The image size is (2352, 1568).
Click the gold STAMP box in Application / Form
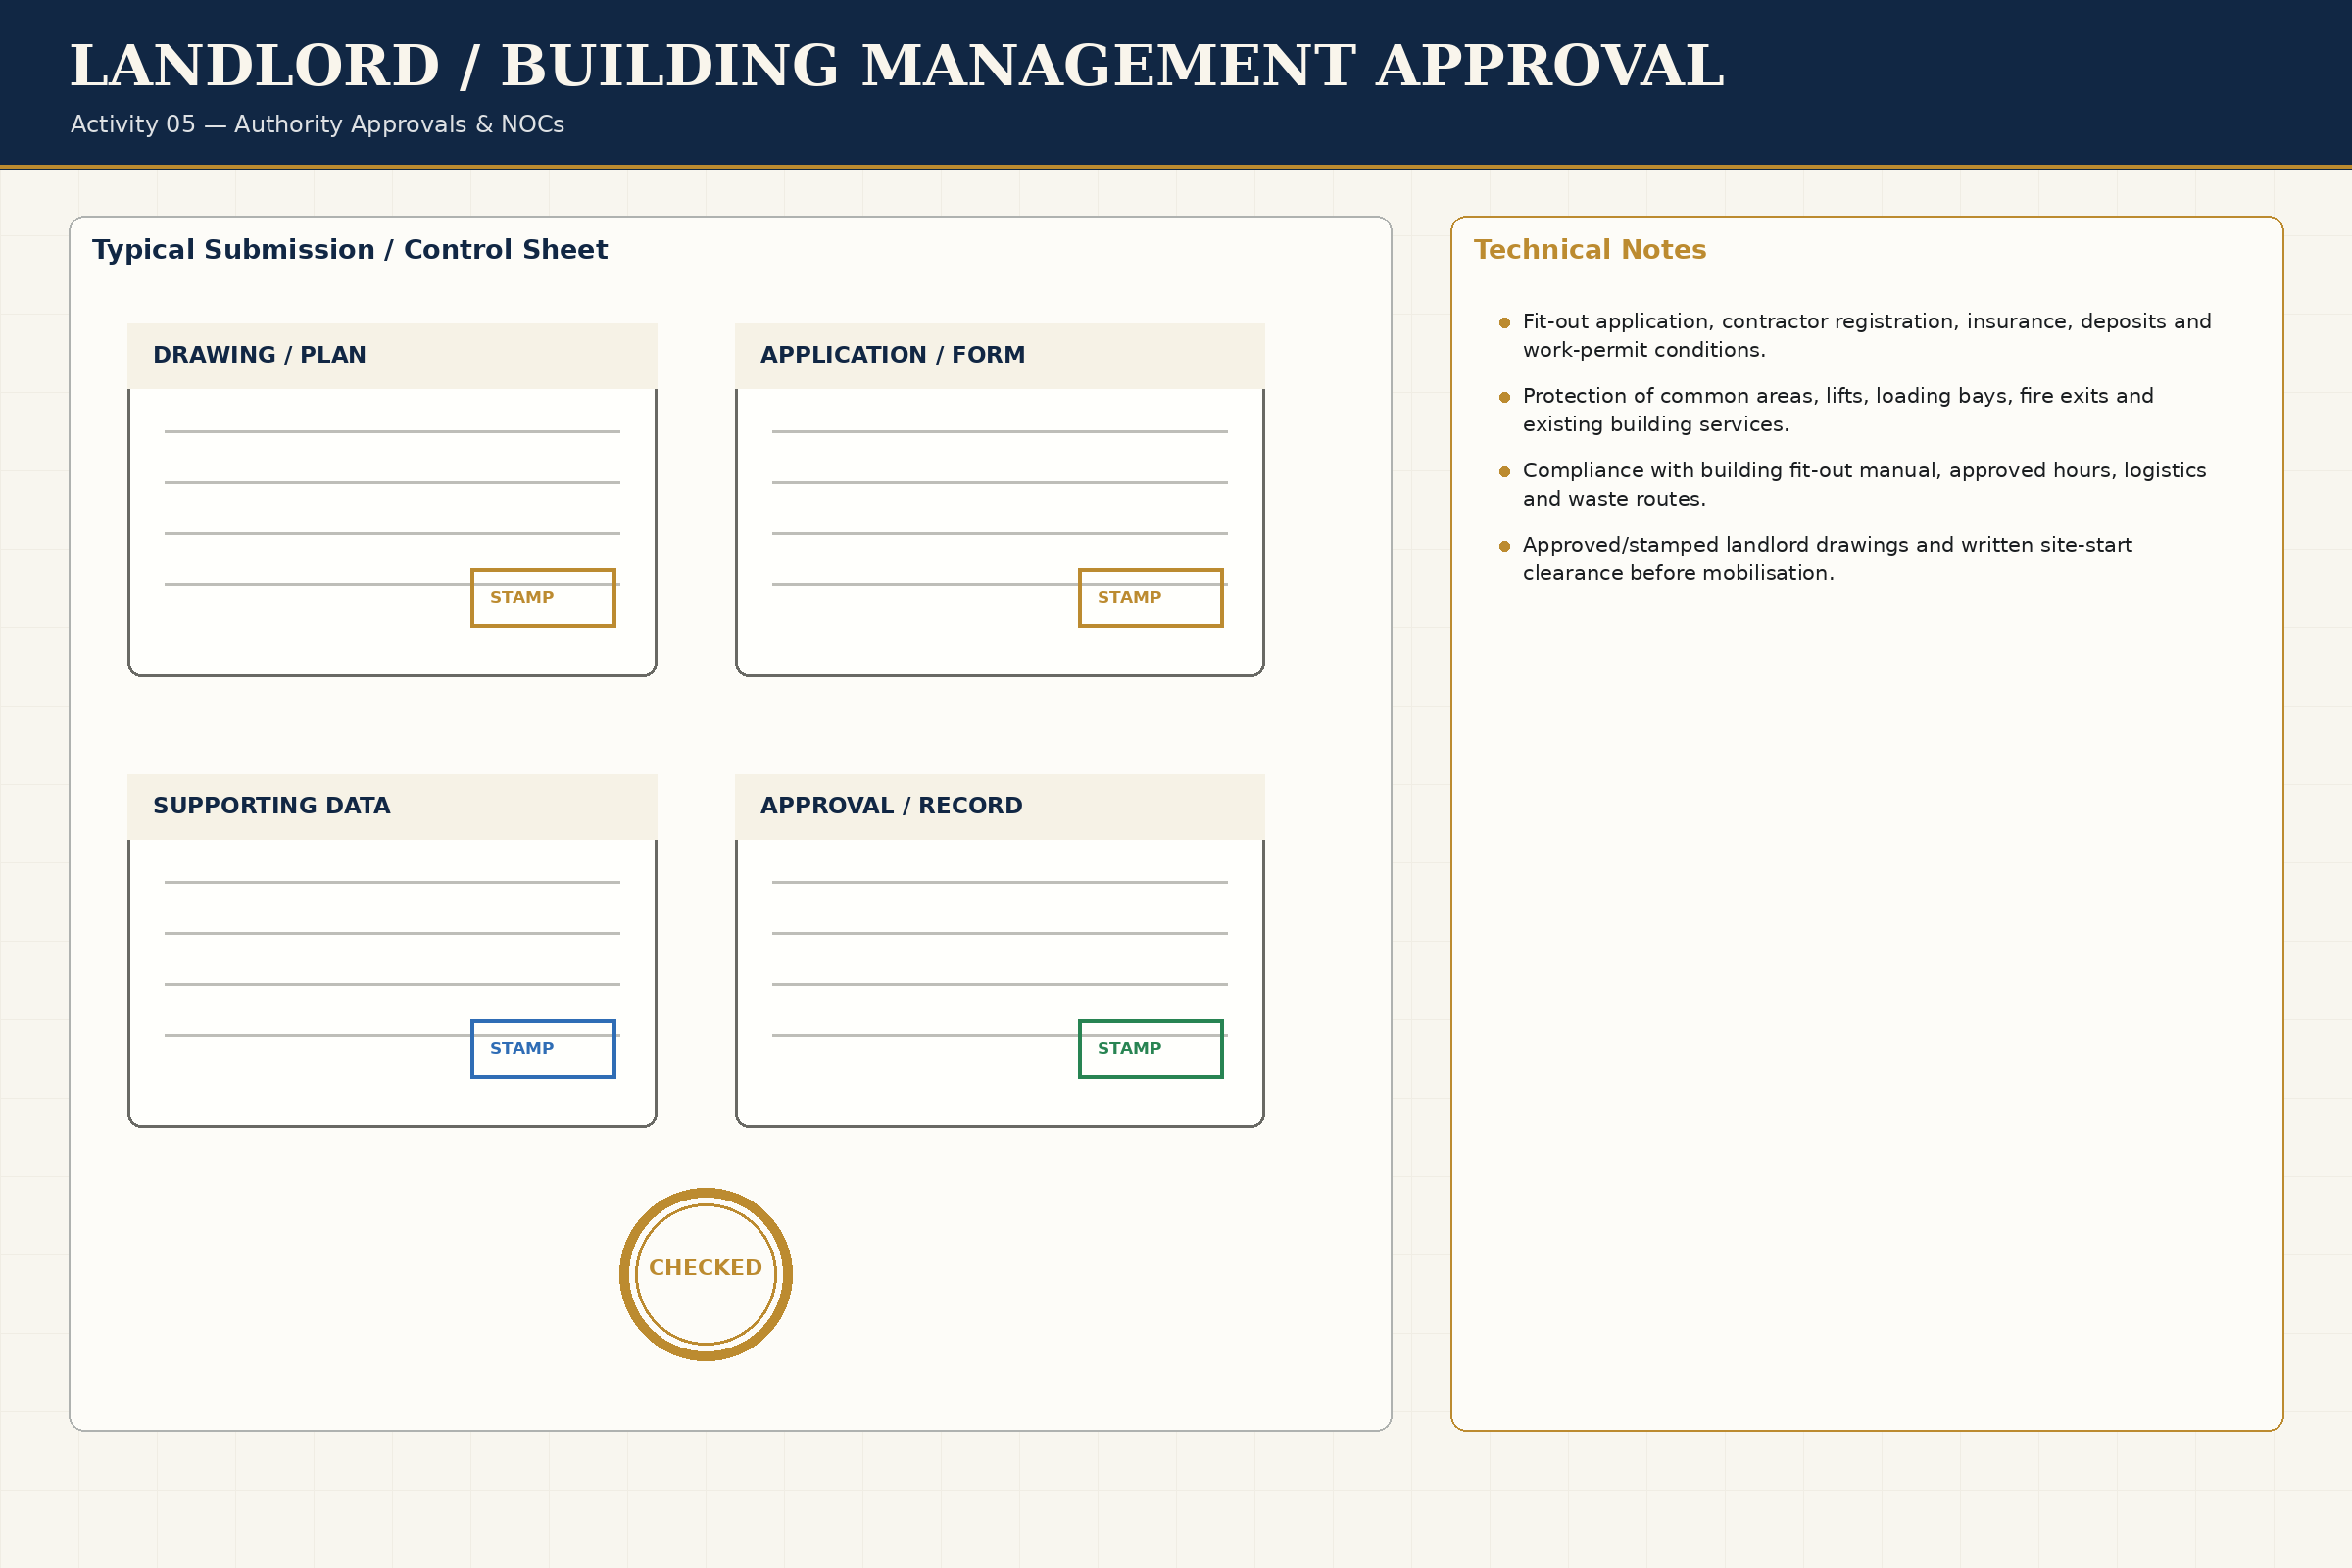click(1151, 598)
